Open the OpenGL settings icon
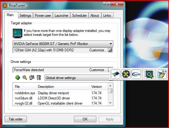Image resolution: width=169 pixels, height=128 pixels. pos(136,74)
